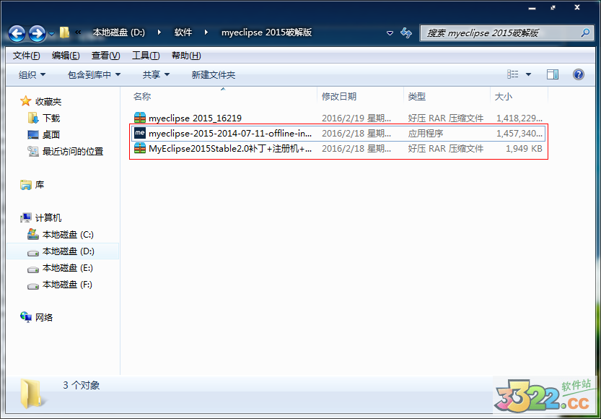The image size is (601, 419).
Task: Open the more view options dropdown arrow
Action: tap(529, 74)
